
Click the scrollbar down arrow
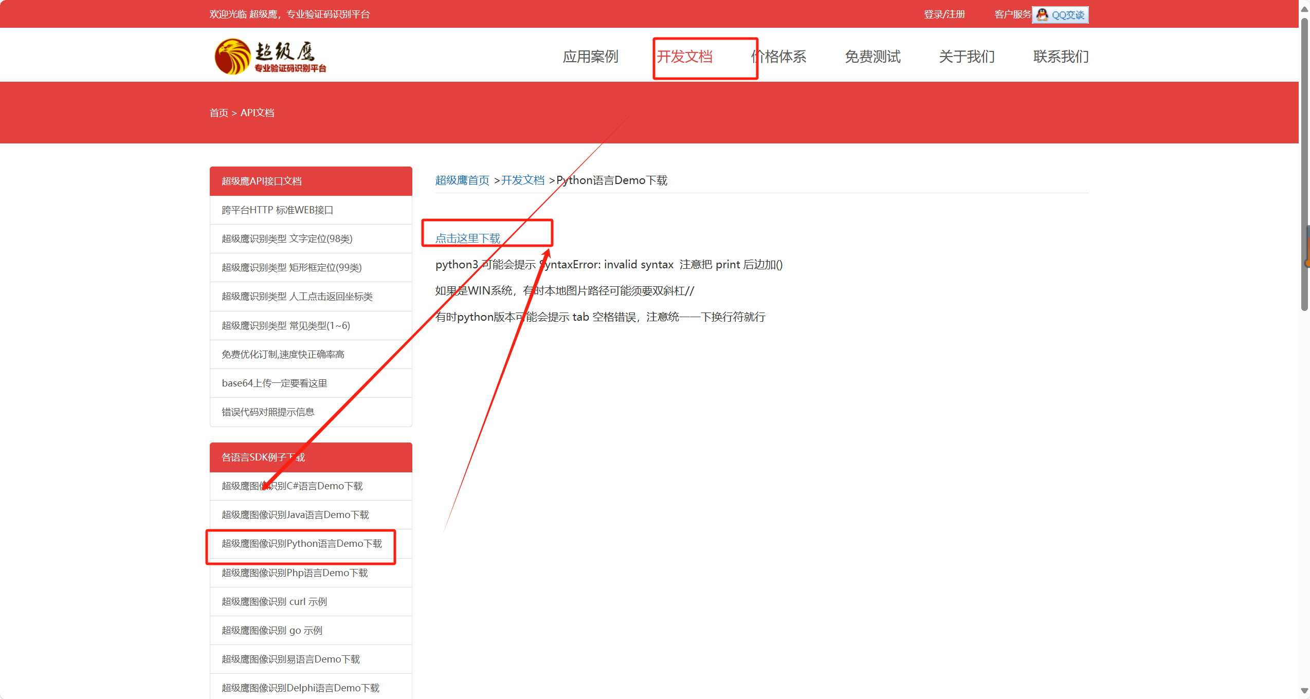[1304, 691]
